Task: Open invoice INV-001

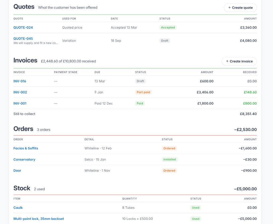Action: [x=20, y=104]
